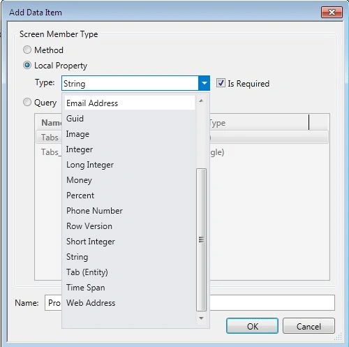Click the list scroll down arrow
This screenshot has width=349, height=347.
click(x=201, y=318)
